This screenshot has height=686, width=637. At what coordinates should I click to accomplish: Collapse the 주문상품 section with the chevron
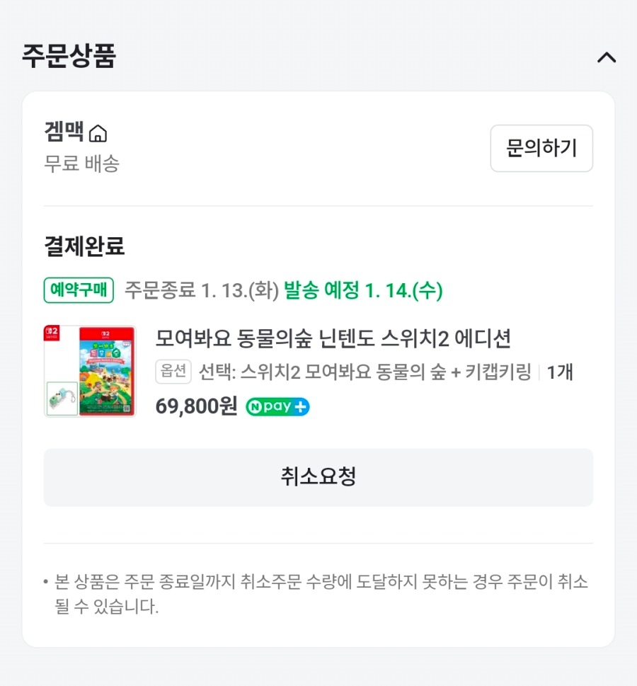607,57
